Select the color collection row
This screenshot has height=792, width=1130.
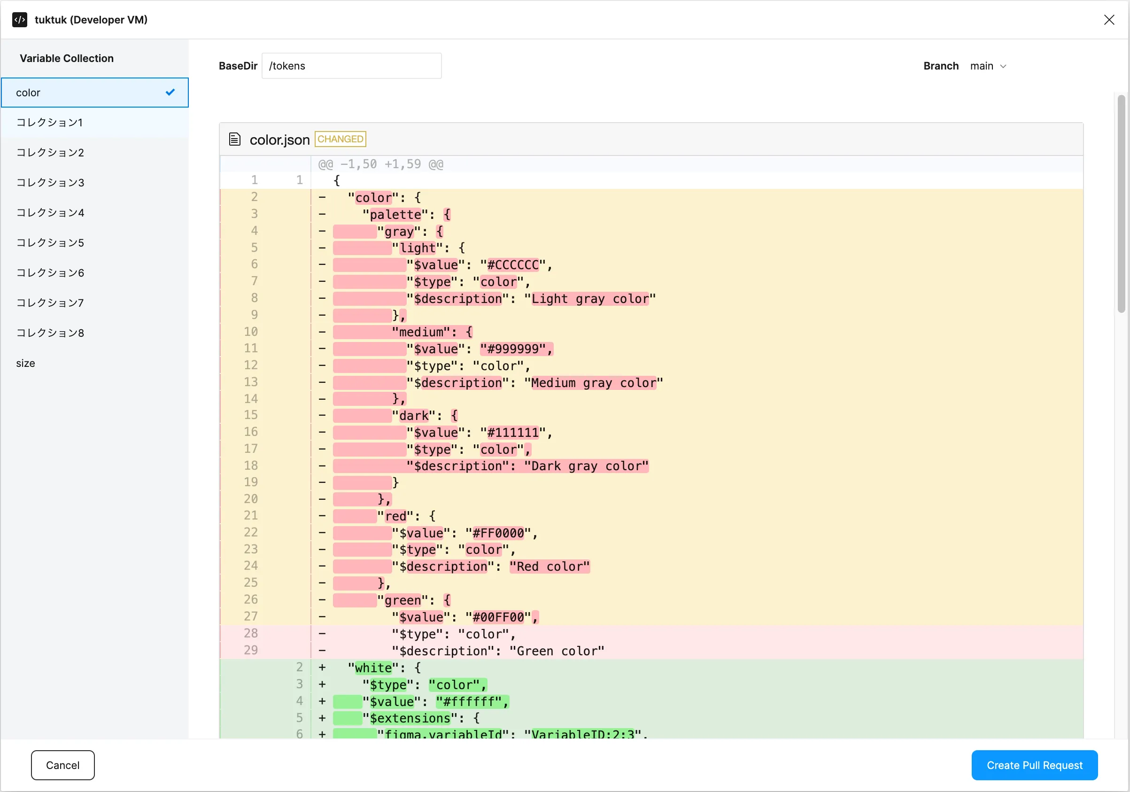point(95,93)
